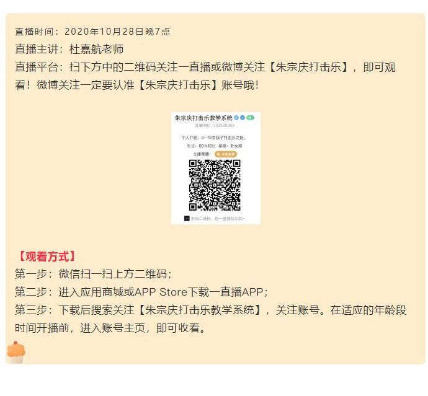The width and height of the screenshot is (428, 396).
Task: Click the red 【观看方式】 heading
Action: click(45, 257)
